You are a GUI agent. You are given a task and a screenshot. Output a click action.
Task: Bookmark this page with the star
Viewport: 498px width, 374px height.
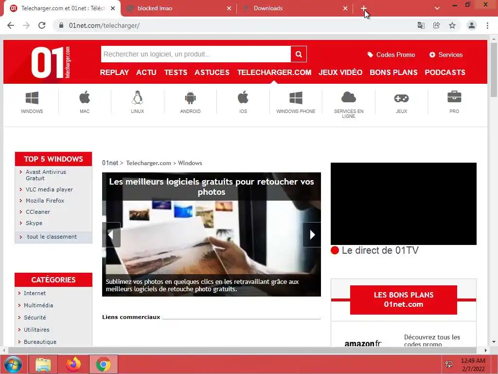click(x=452, y=25)
